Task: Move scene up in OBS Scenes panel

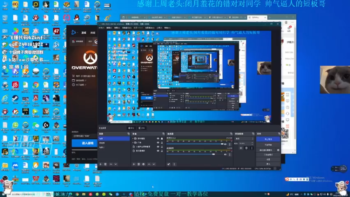Action: point(111,164)
